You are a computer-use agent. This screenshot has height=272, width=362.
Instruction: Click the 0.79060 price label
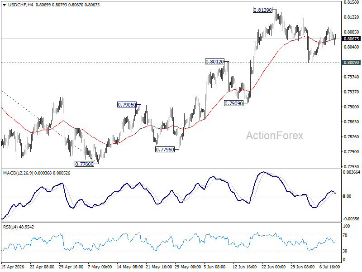127,105
